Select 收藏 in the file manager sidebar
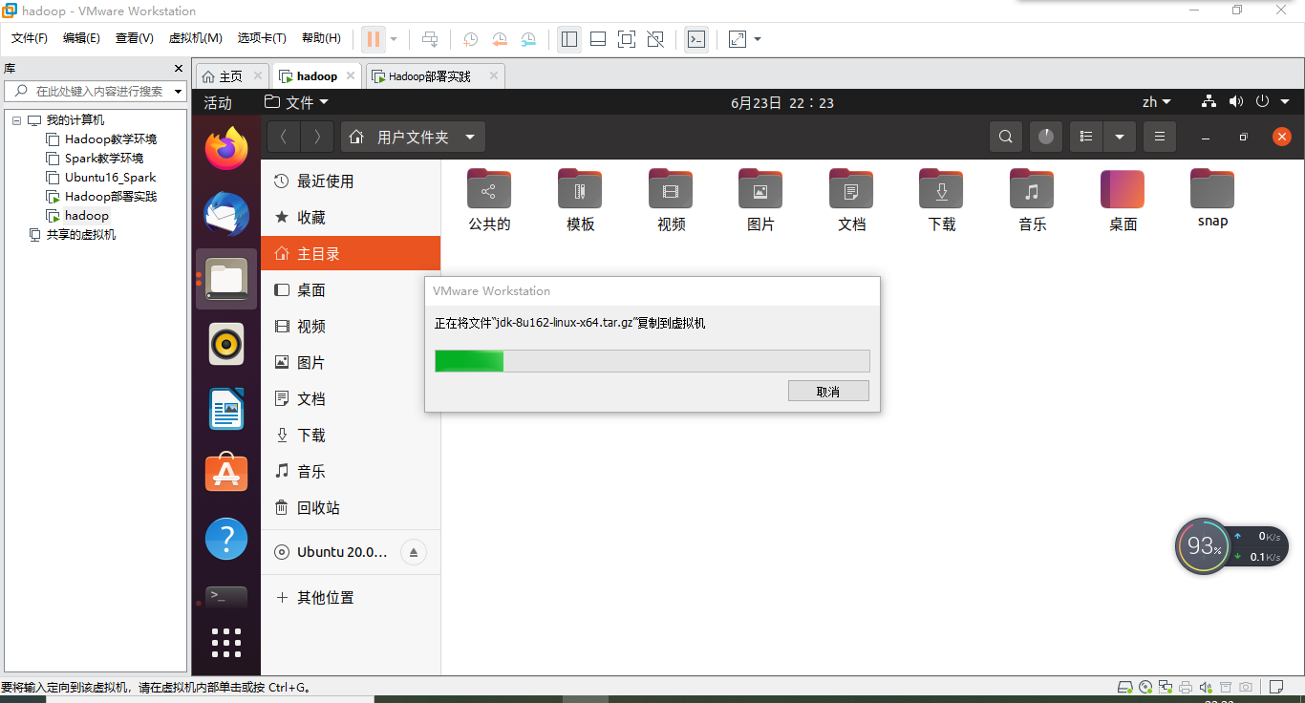 click(x=351, y=218)
